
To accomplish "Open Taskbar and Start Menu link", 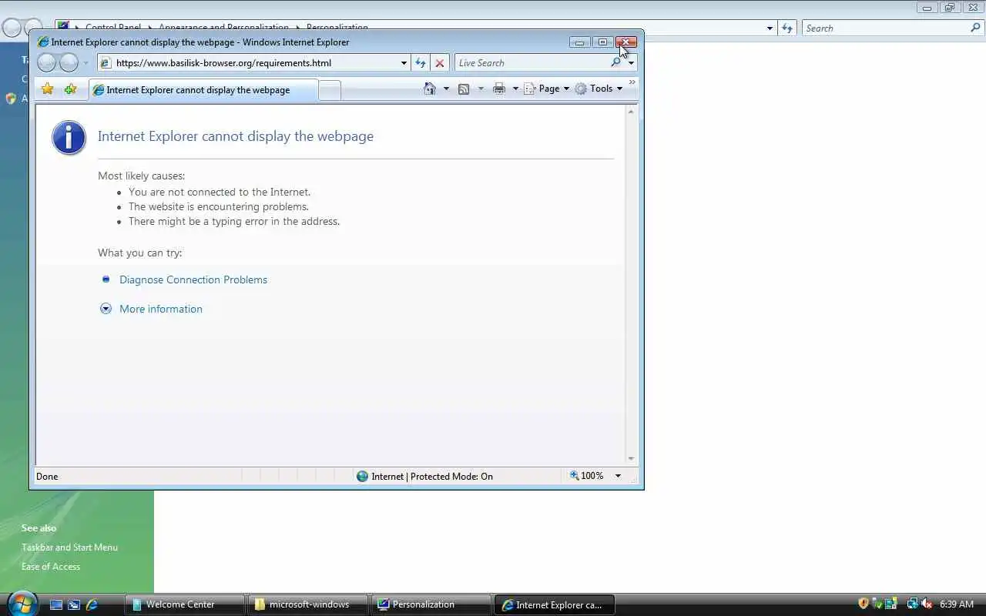I will (x=69, y=547).
